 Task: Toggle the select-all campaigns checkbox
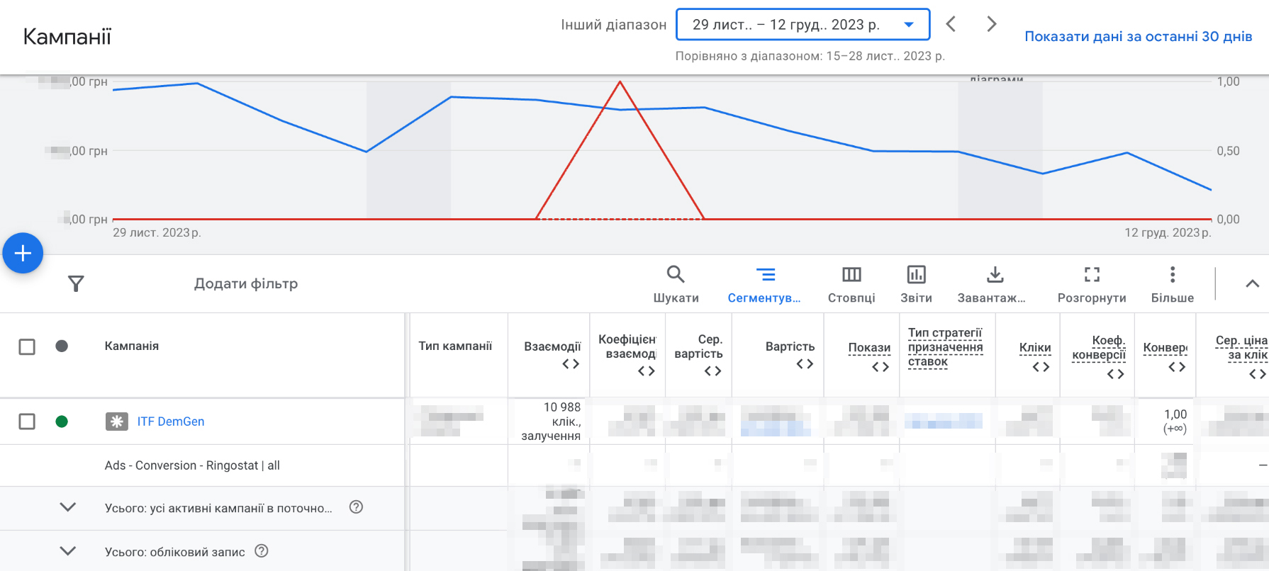27,346
